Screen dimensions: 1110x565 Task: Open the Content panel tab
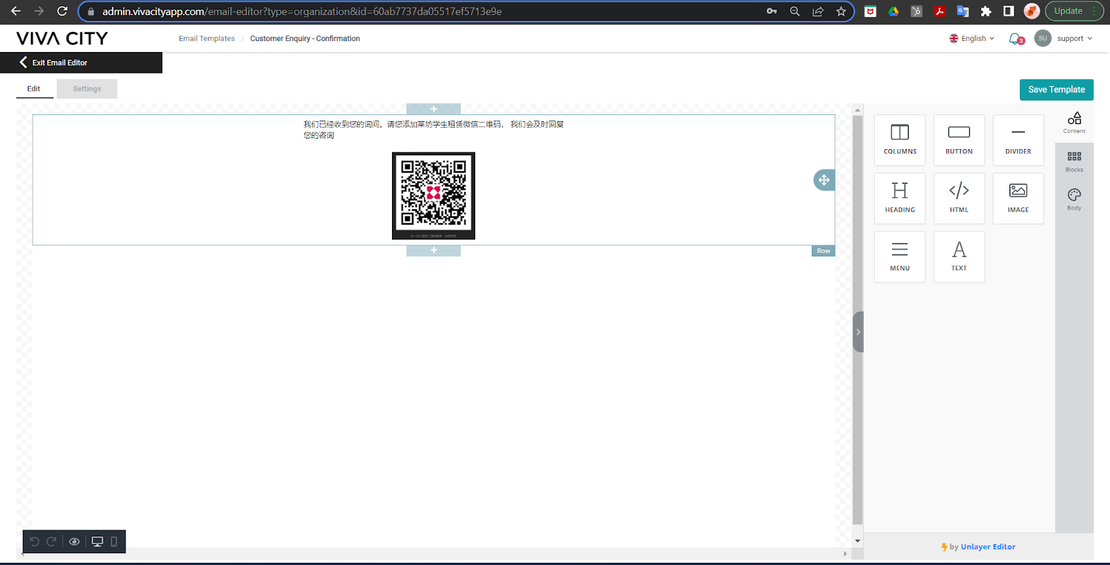tap(1074, 123)
